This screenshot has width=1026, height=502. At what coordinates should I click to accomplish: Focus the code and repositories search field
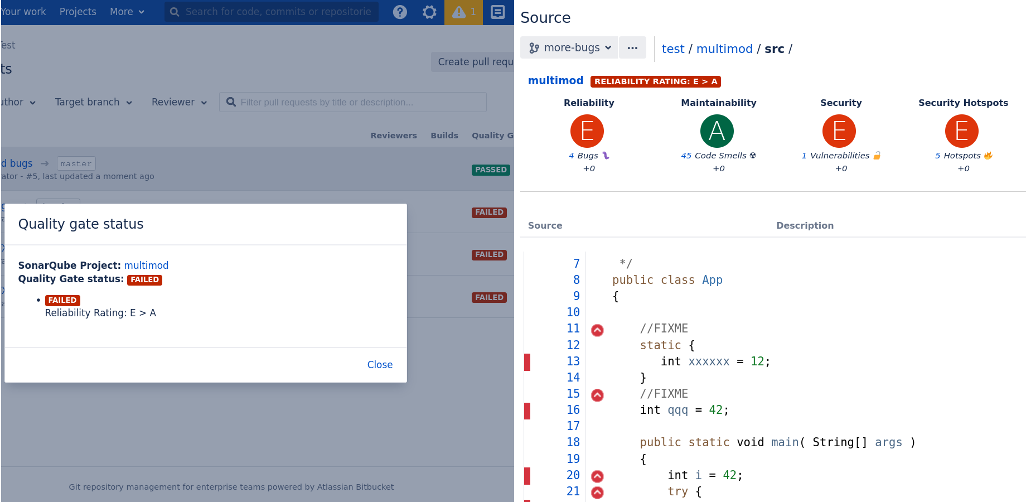(x=272, y=12)
